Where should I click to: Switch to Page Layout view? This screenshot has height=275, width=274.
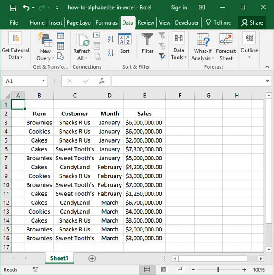pyautogui.click(x=164, y=269)
